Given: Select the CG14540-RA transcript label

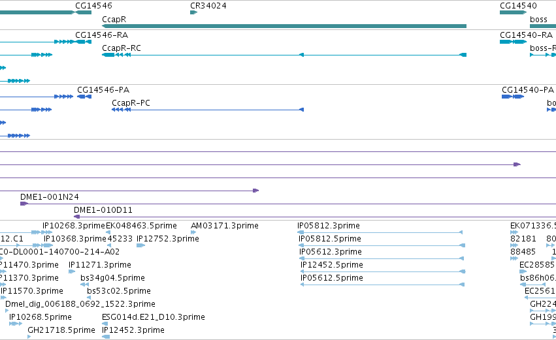Looking at the screenshot, I should pos(526,35).
